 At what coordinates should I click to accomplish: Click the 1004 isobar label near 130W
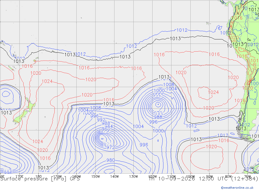(138, 126)
